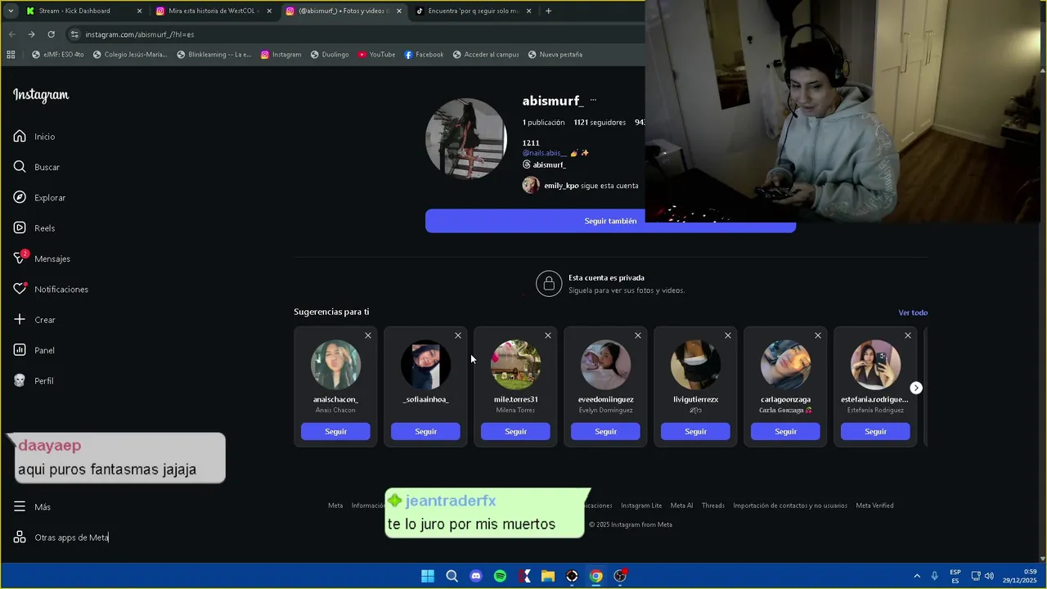Image resolution: width=1047 pixels, height=589 pixels.
Task: Open the Threads link abismurf_
Action: pos(545,164)
